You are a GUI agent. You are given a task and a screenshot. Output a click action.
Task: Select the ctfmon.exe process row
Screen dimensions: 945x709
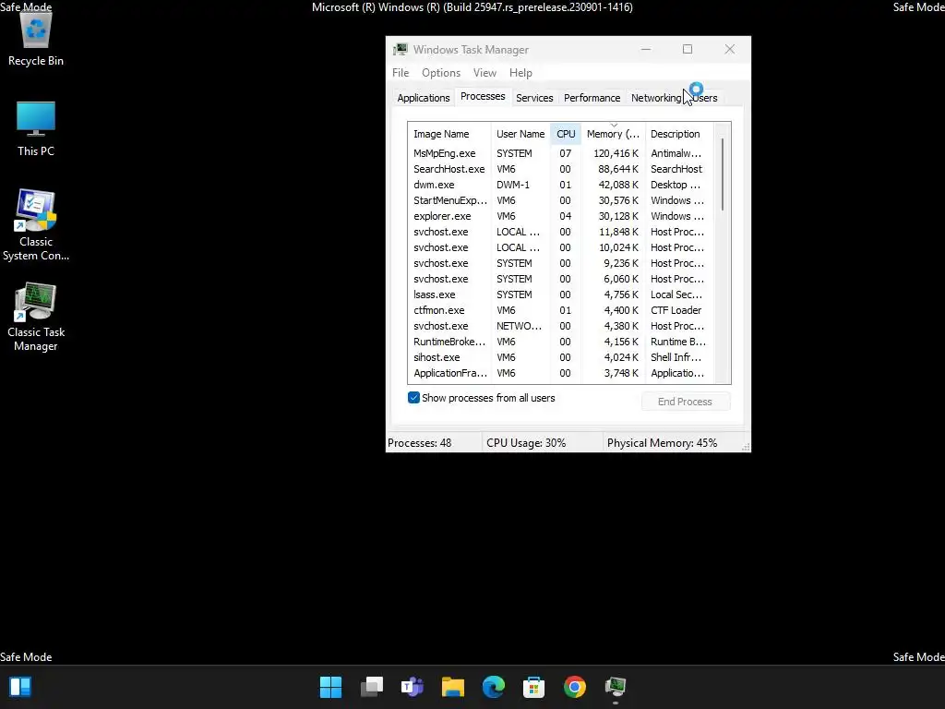[560, 310]
